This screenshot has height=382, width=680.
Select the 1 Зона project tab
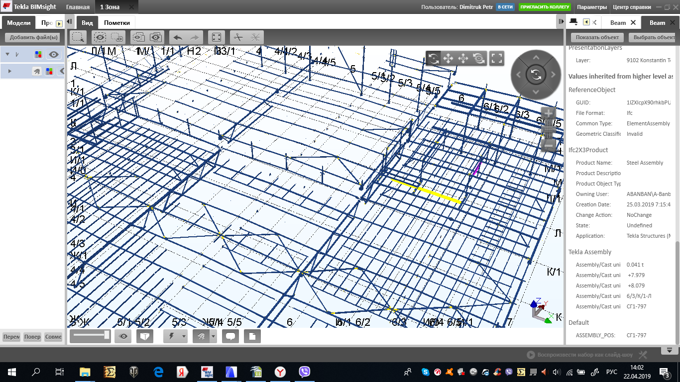point(110,7)
